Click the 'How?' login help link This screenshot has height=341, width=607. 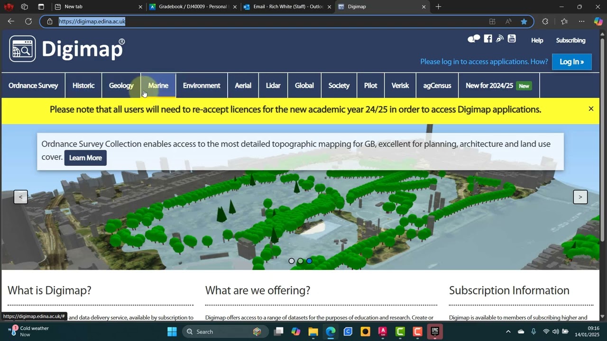click(x=539, y=62)
